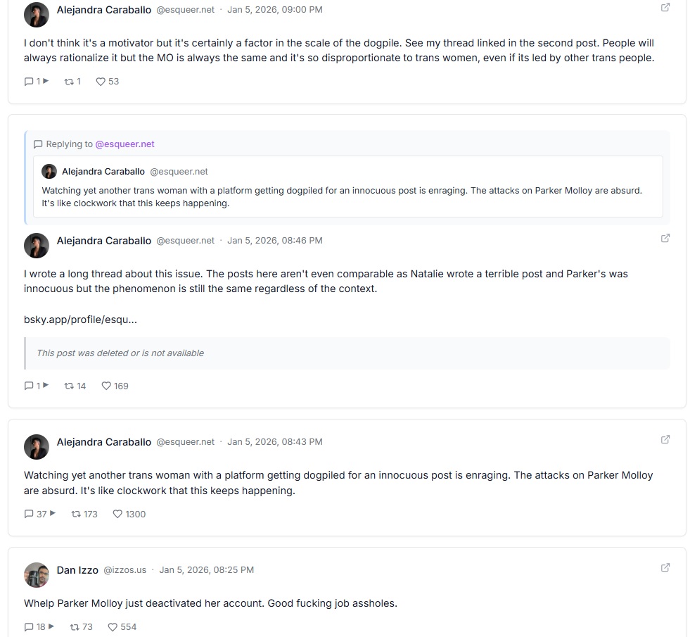Screen dimensions: 690x637
Task: Expand replies arrow next to '1' on top post
Action: [x=44, y=81]
